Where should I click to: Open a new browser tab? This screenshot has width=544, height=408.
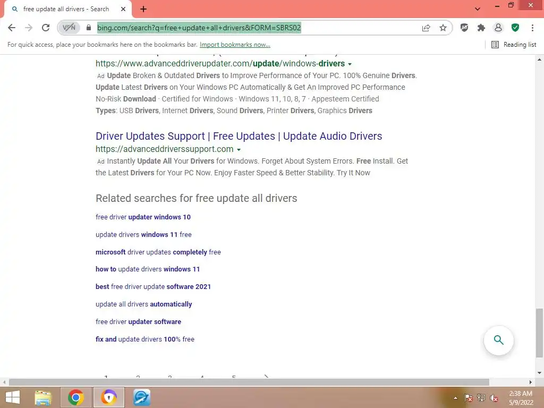tap(143, 9)
